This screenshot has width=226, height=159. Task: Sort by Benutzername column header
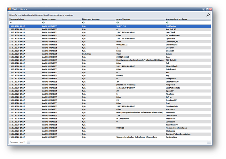click(49, 19)
